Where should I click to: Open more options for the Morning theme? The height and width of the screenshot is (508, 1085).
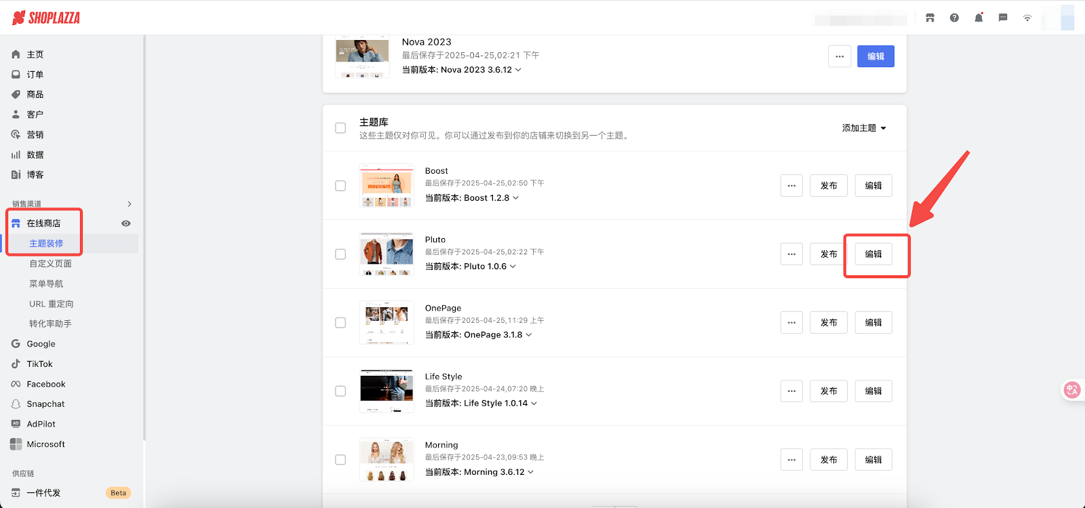tap(791, 460)
